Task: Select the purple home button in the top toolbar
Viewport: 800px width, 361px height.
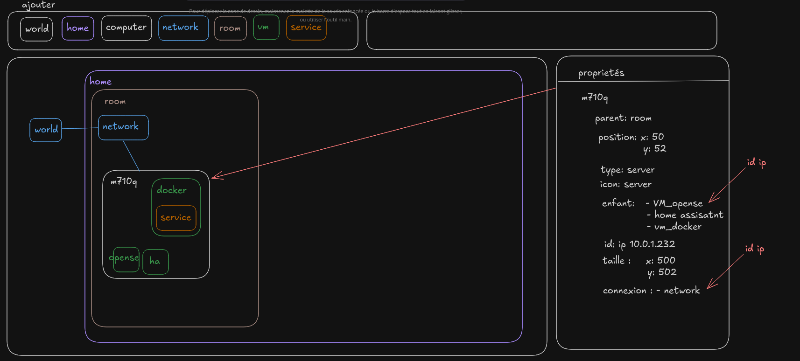Action: tap(77, 28)
